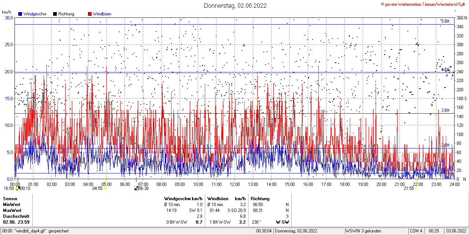Image resolution: width=469 pixels, height=235 pixels.
Task: Click the Sensor row header
Action: point(10,199)
